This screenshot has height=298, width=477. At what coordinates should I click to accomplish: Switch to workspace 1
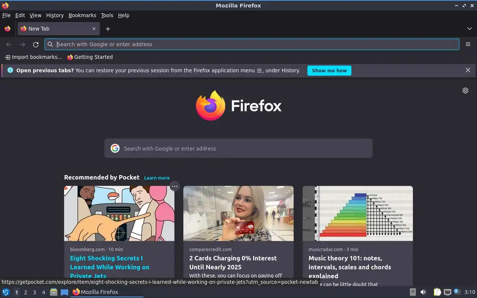click(16, 292)
